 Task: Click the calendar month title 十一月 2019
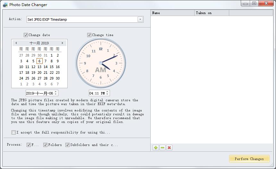tap(39, 43)
